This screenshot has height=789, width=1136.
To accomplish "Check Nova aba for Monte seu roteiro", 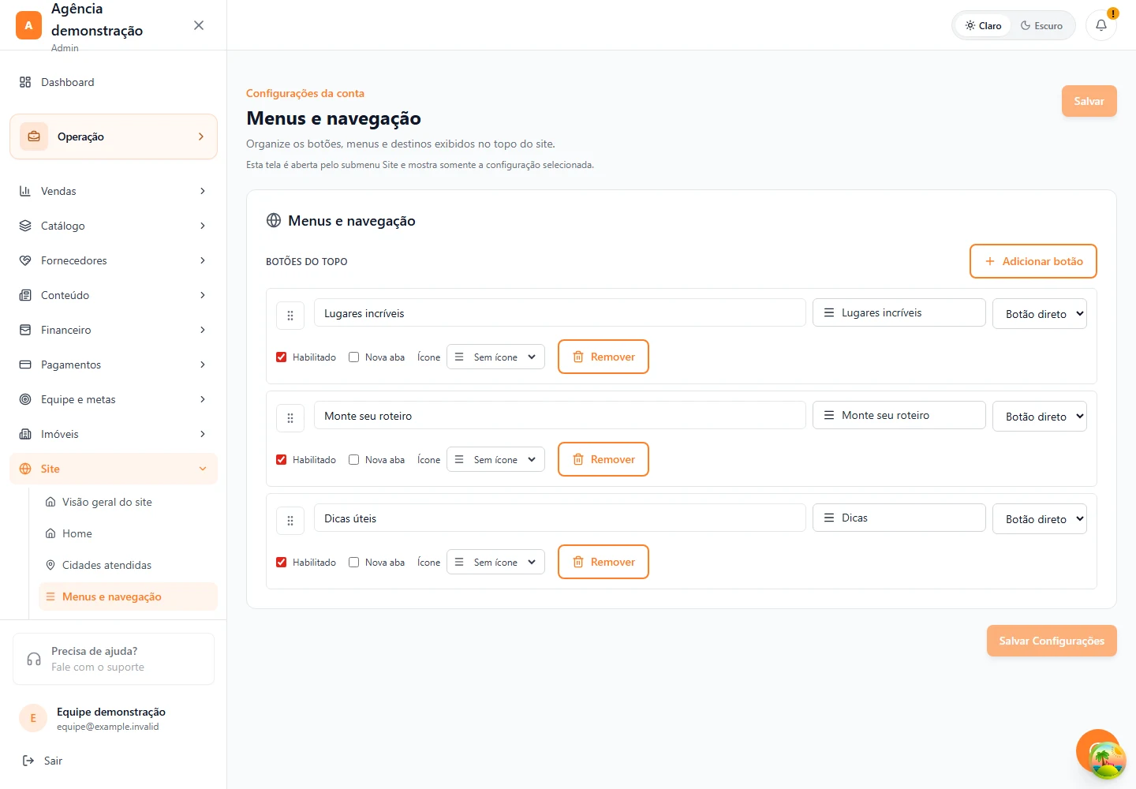I will pyautogui.click(x=354, y=459).
